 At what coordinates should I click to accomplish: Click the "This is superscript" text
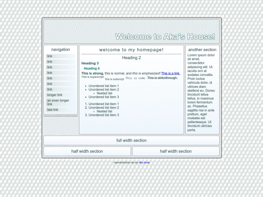(x=93, y=77)
